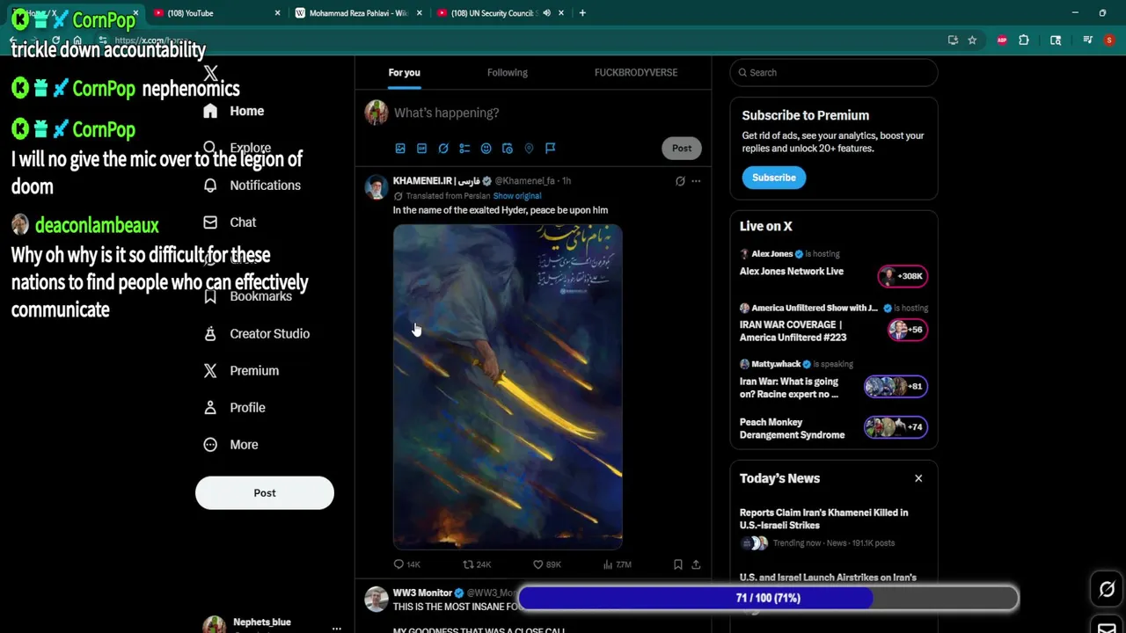Click the schedule post icon
Screen dimensions: 1126x633
click(x=508, y=149)
